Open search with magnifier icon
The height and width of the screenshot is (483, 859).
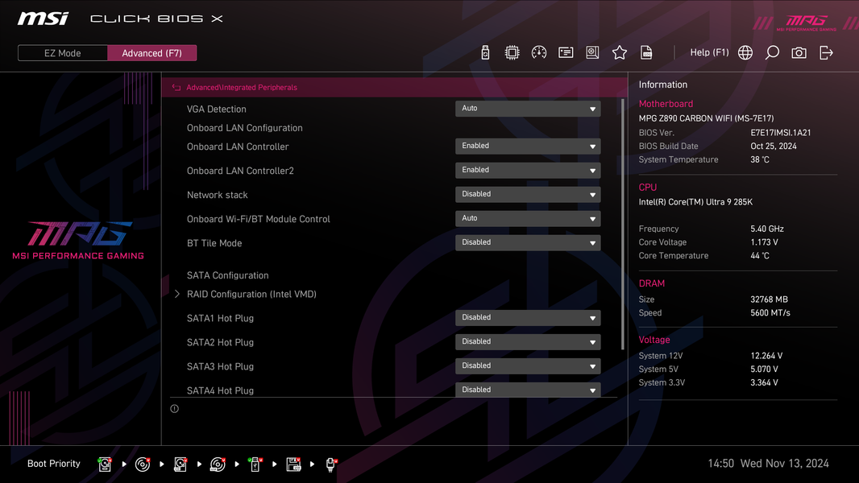pos(772,52)
